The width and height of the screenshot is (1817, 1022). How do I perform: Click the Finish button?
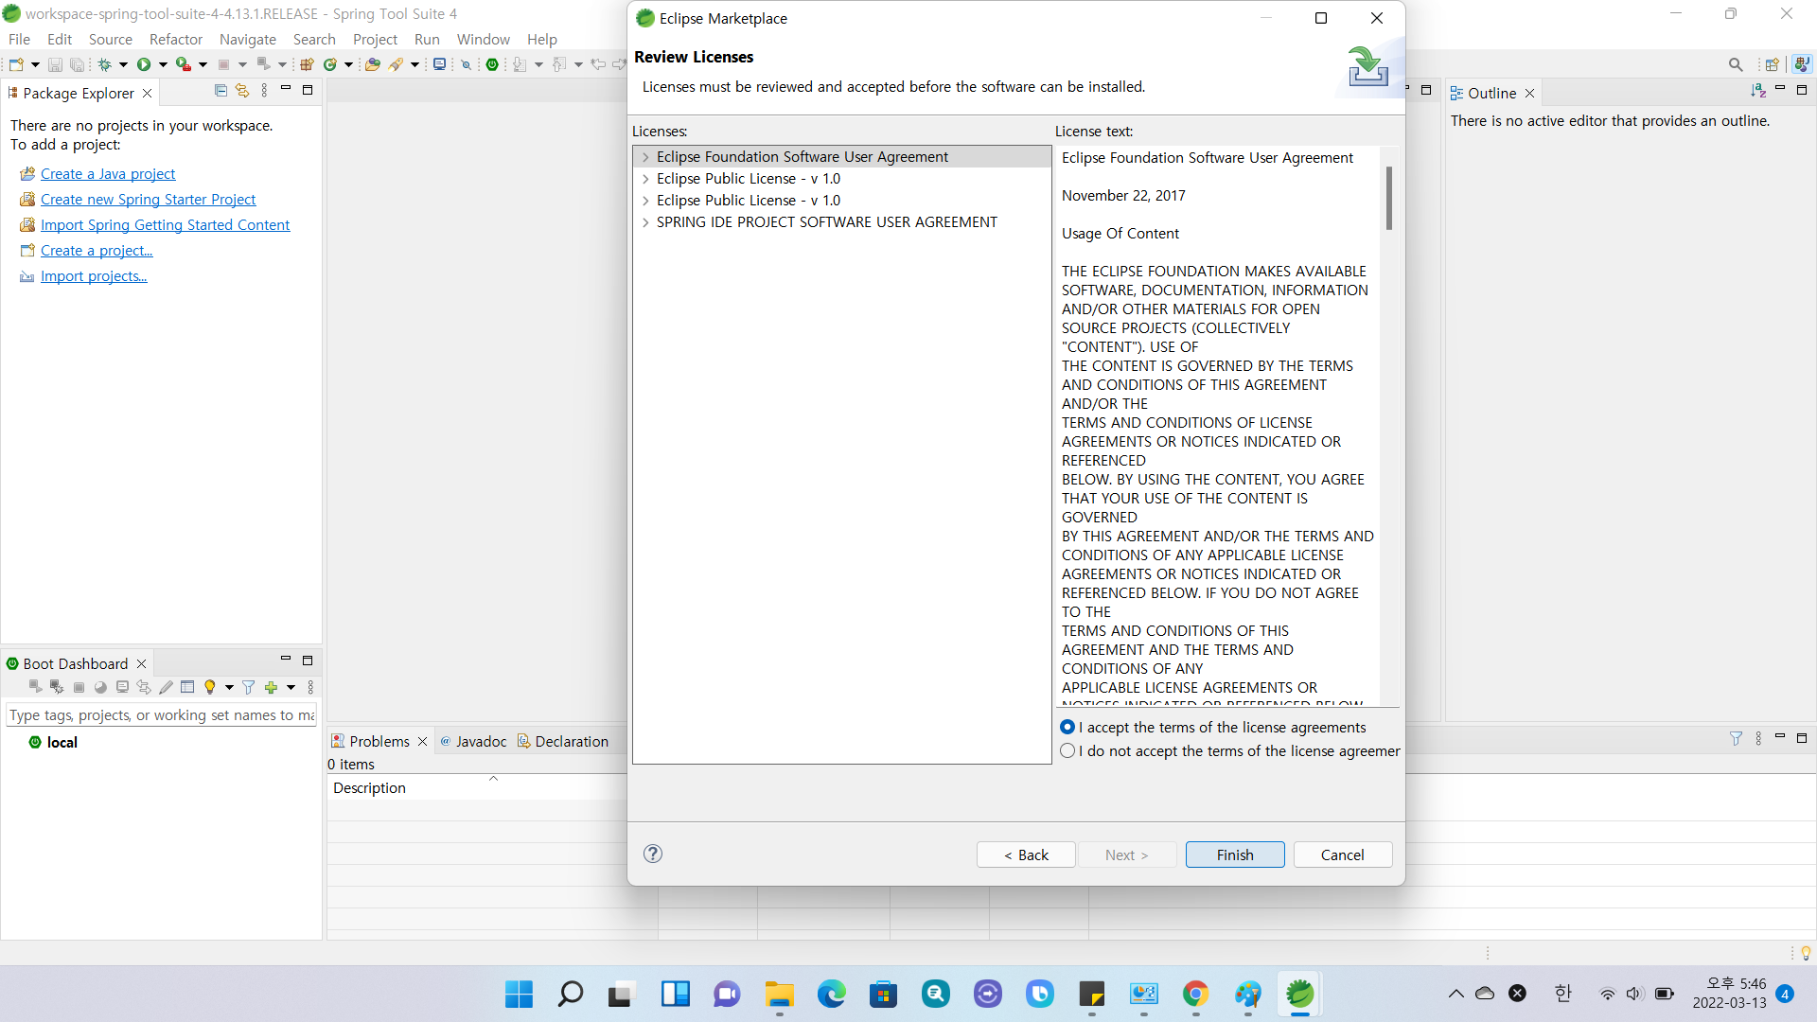click(1234, 855)
